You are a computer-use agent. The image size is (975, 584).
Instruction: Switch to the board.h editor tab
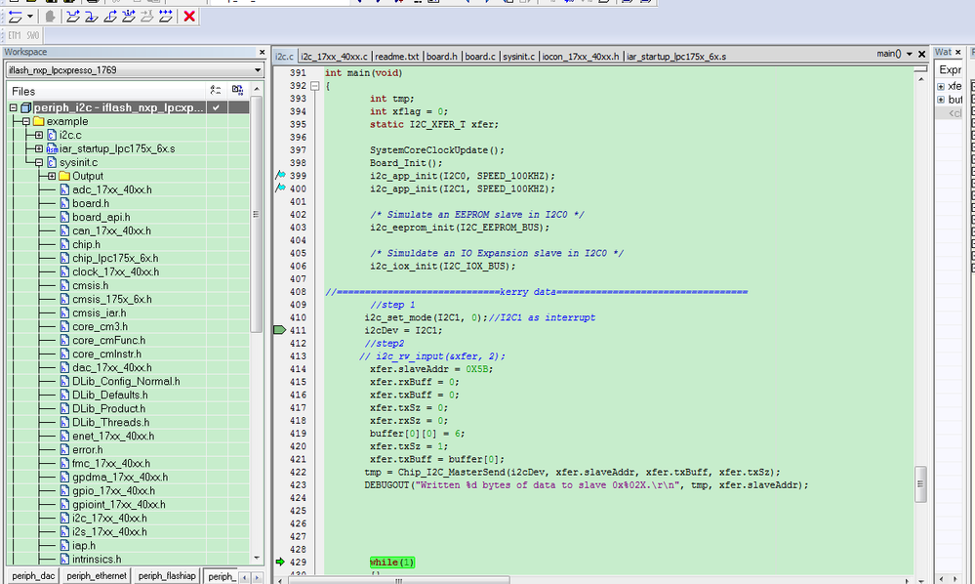tap(442, 57)
